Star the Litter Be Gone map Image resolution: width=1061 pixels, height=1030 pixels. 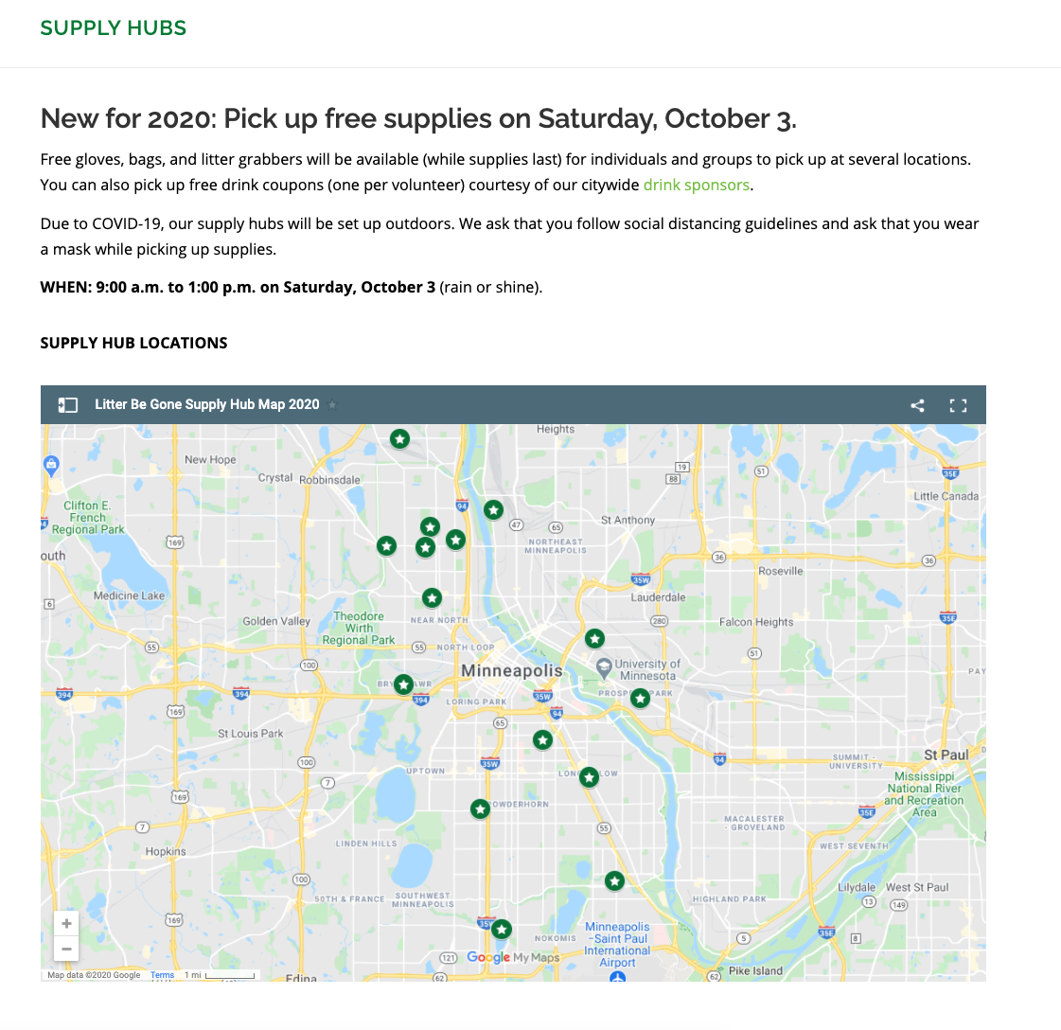click(x=332, y=405)
